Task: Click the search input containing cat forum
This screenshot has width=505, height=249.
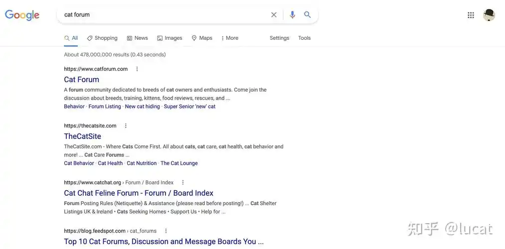Action: pos(165,15)
